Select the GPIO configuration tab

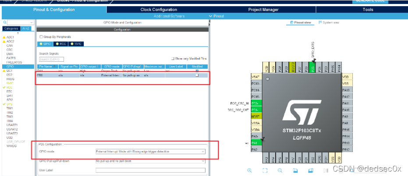45,44
